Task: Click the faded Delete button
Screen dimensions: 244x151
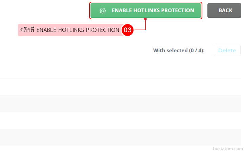Action: pyautogui.click(x=227, y=51)
